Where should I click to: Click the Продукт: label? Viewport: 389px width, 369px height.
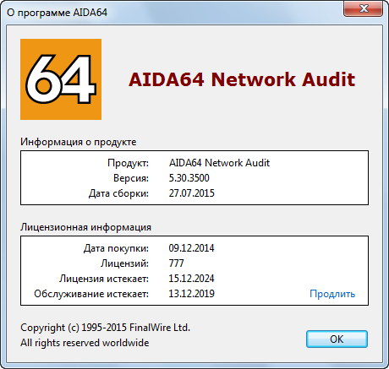(128, 163)
